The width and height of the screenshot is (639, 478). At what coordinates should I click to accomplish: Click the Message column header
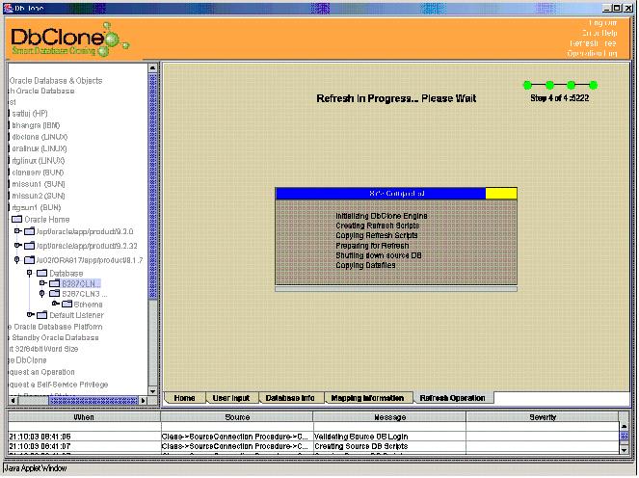[x=389, y=417]
